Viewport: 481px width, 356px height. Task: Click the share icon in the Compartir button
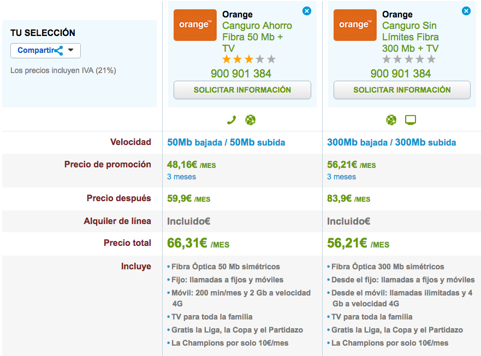[58, 51]
